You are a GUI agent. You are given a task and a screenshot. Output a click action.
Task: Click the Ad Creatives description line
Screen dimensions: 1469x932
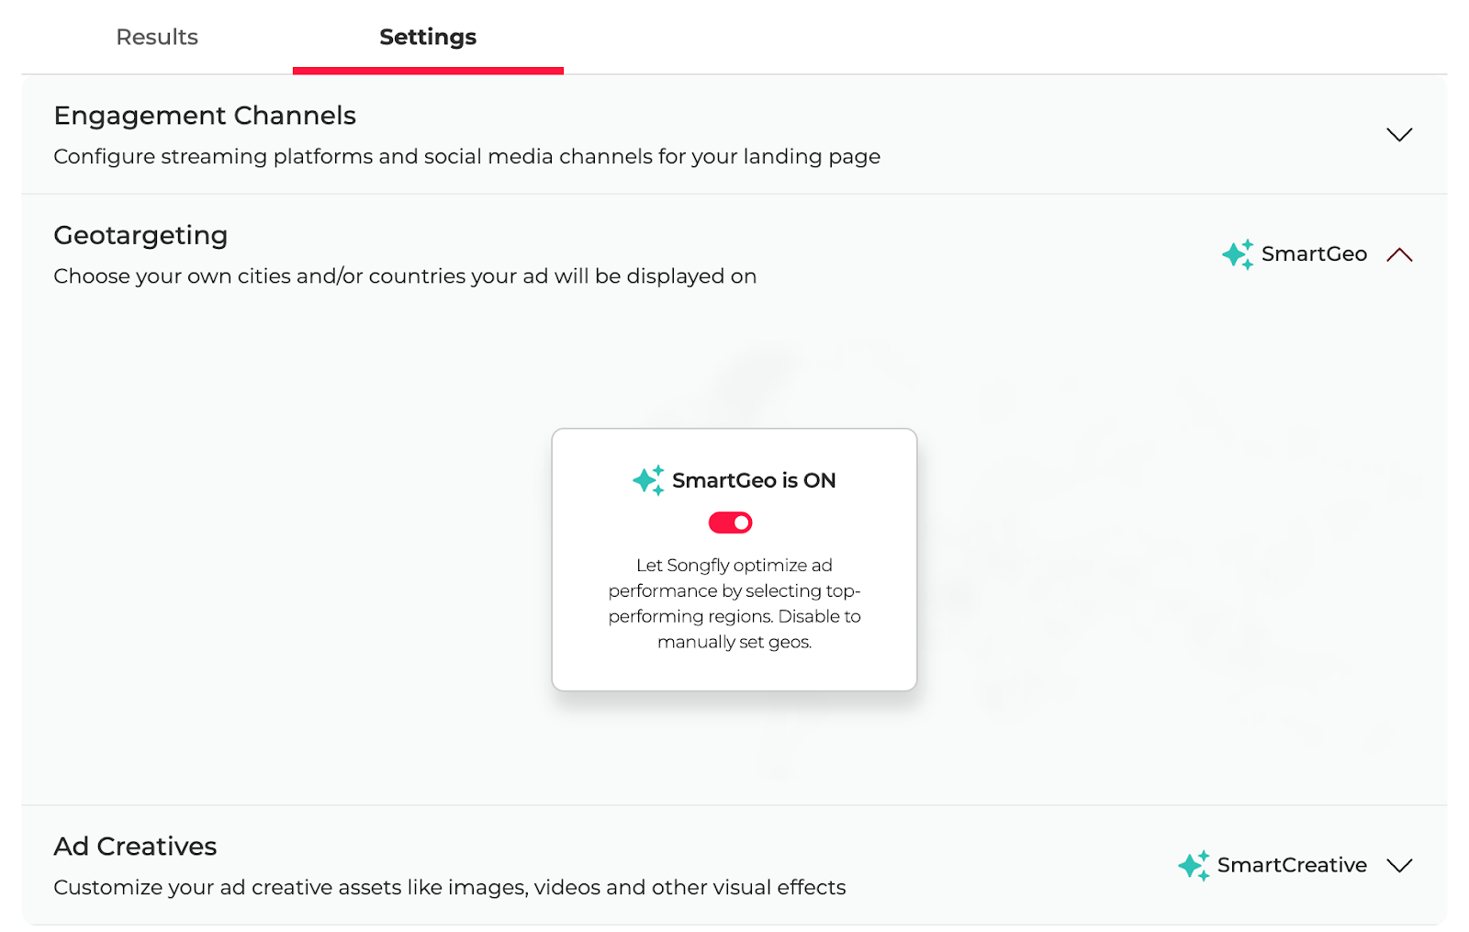pyautogui.click(x=450, y=888)
